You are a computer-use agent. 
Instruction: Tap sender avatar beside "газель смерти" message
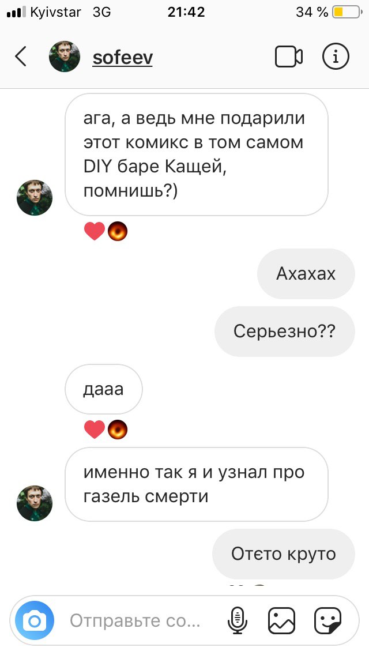pyautogui.click(x=35, y=503)
